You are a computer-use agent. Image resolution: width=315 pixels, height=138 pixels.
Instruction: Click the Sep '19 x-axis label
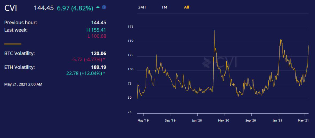click(x=171, y=121)
